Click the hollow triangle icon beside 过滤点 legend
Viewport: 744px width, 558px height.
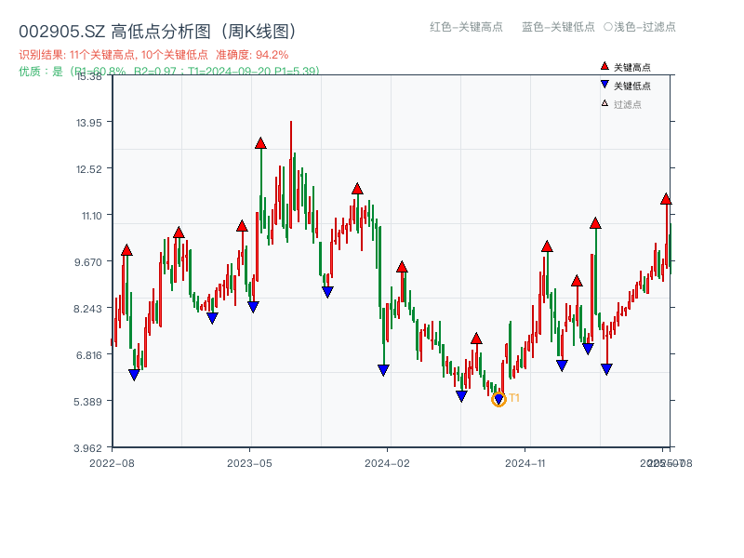[603, 101]
